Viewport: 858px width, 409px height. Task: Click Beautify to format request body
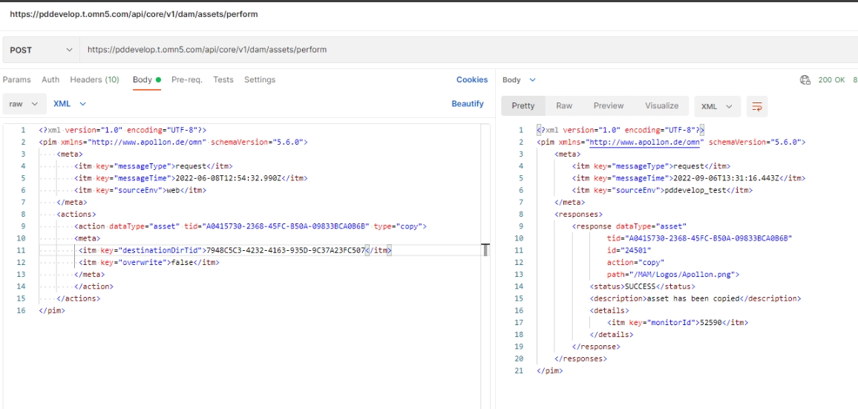(x=468, y=104)
